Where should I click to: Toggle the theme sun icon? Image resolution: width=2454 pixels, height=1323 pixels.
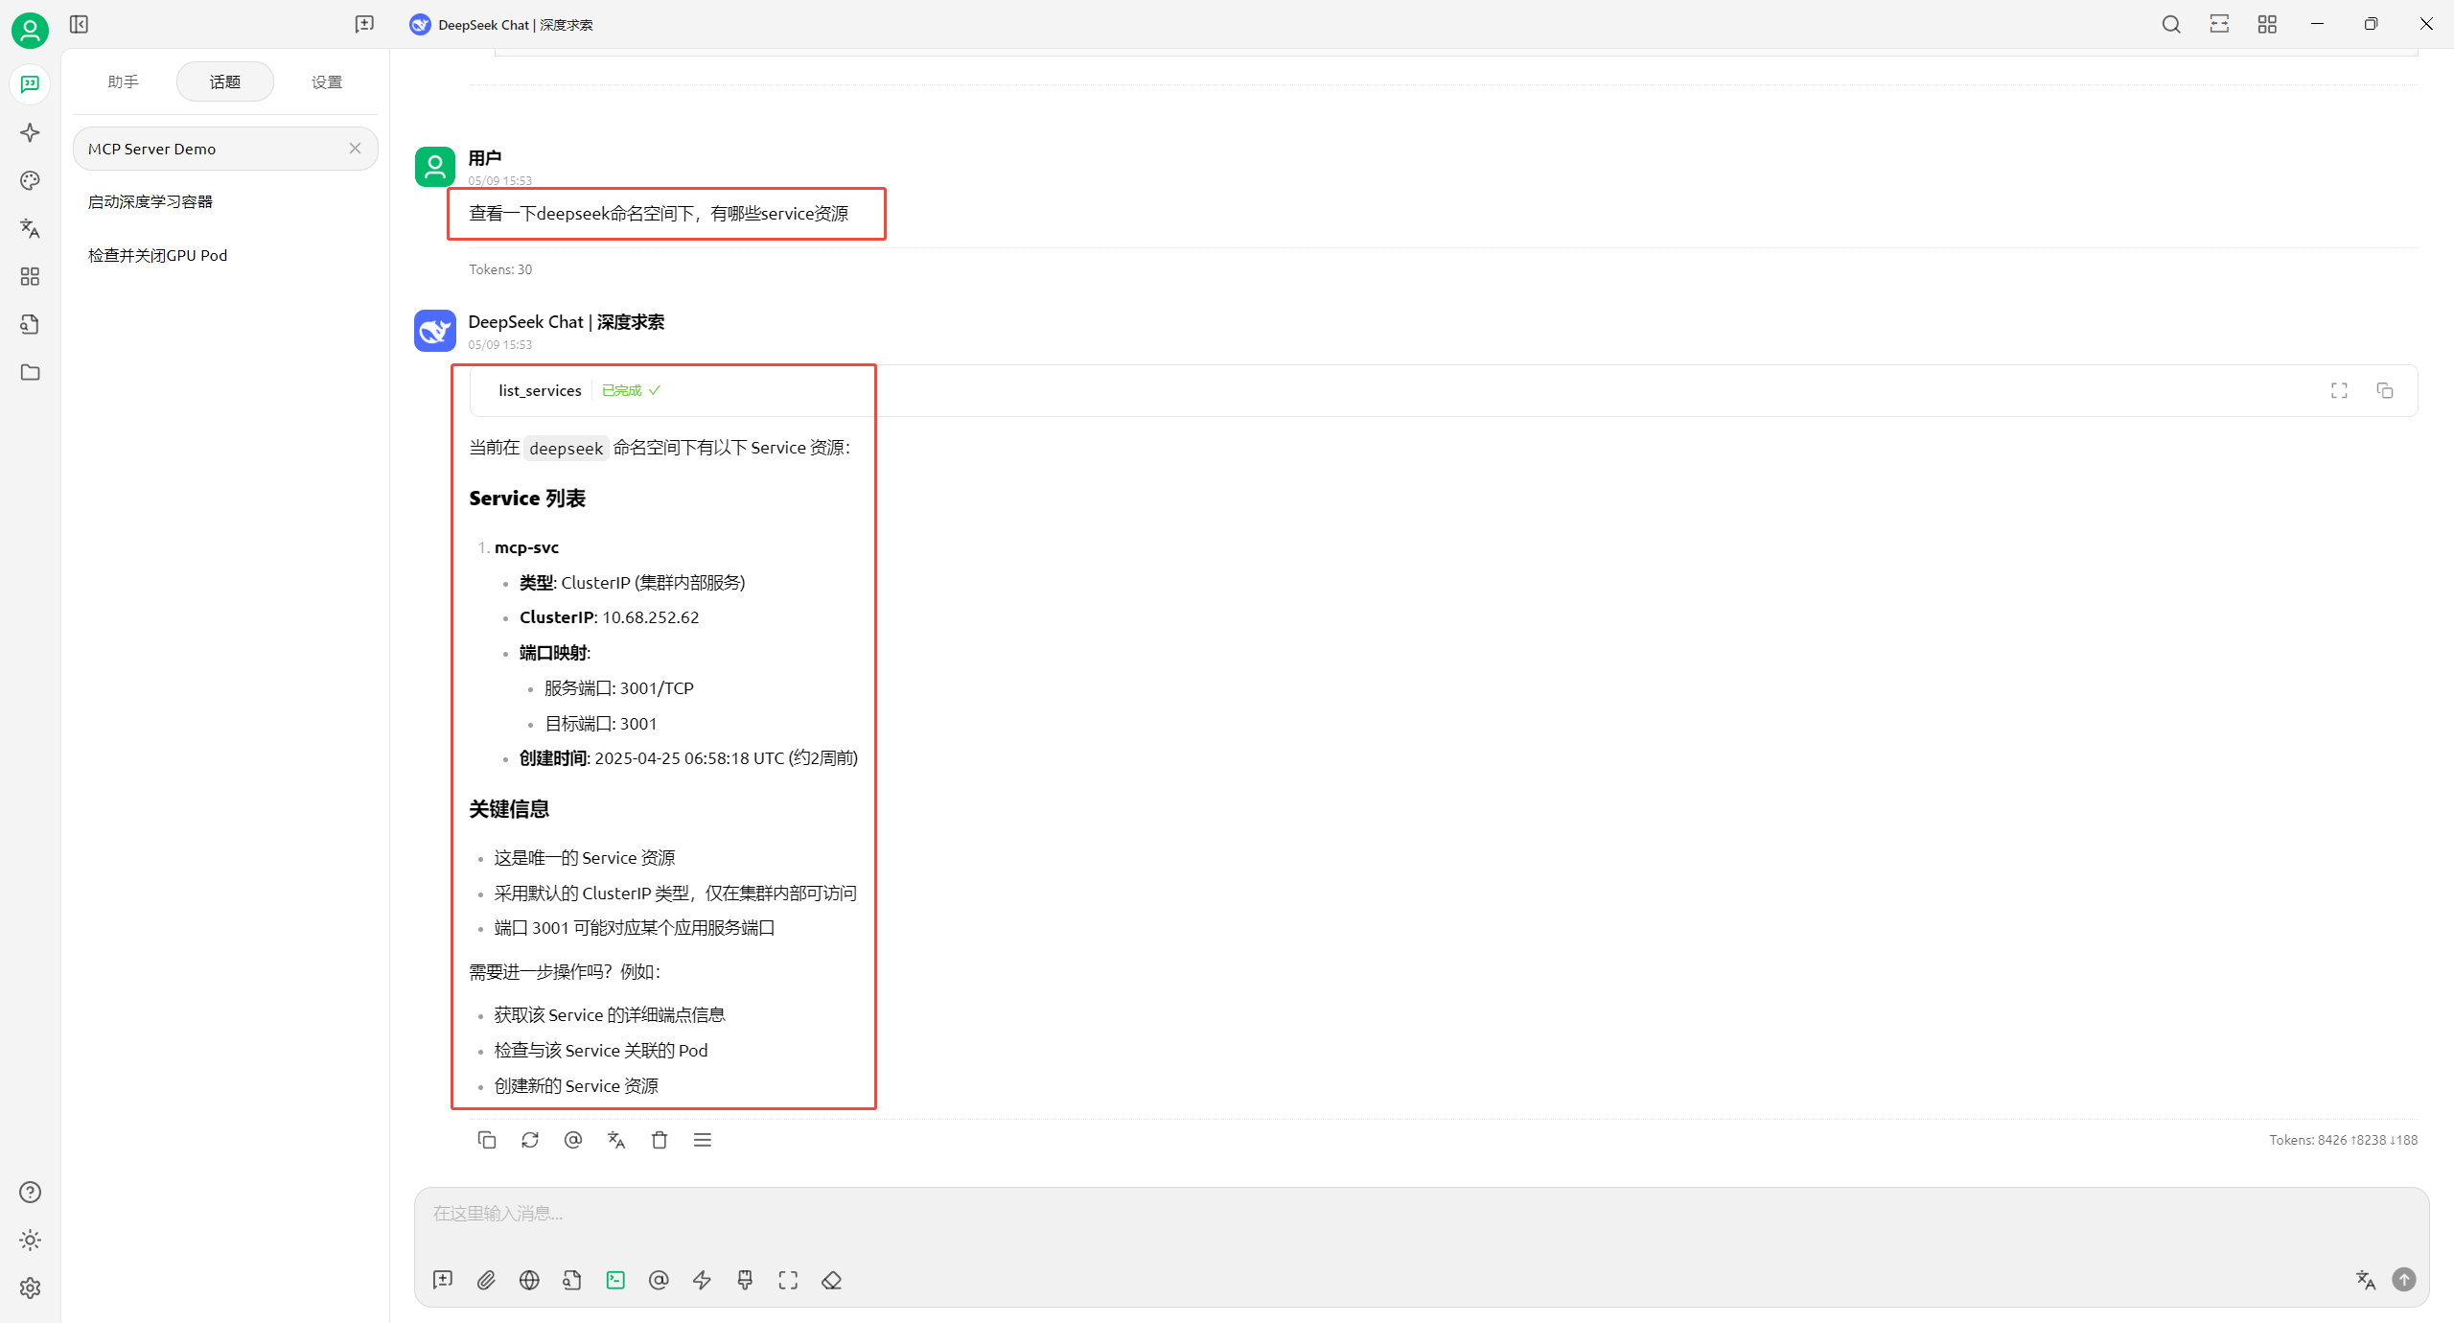pos(30,1240)
